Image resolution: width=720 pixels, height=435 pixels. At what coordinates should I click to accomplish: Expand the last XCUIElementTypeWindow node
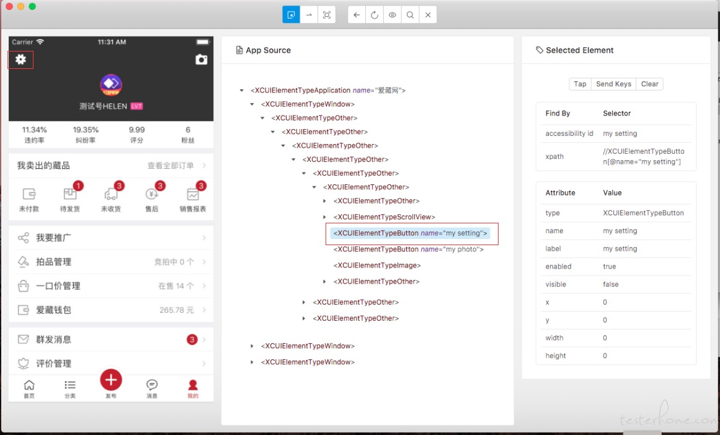point(252,362)
